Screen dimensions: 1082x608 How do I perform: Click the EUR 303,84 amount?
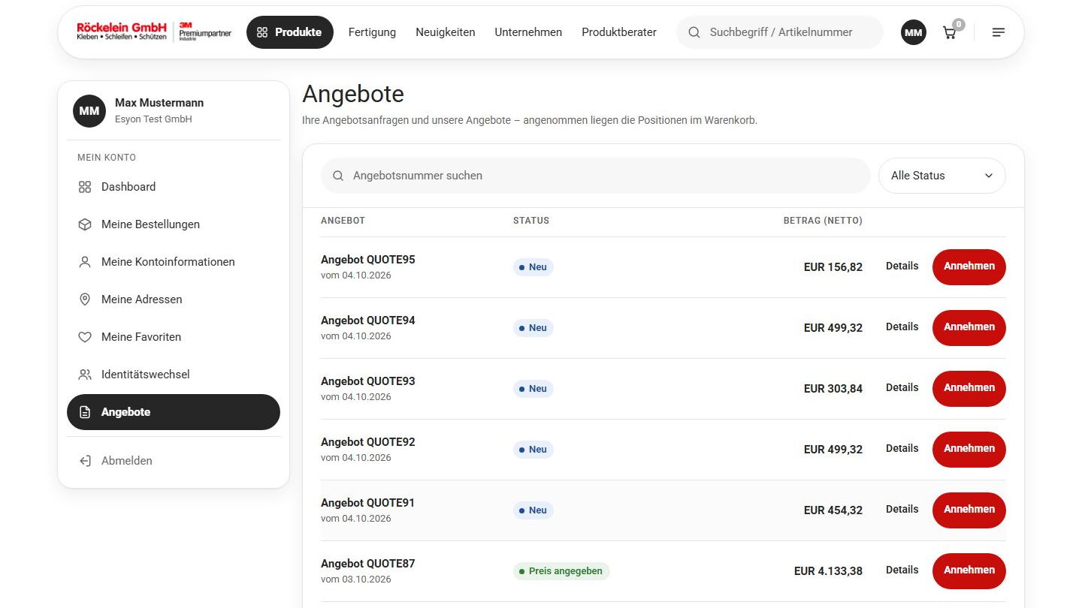point(833,389)
